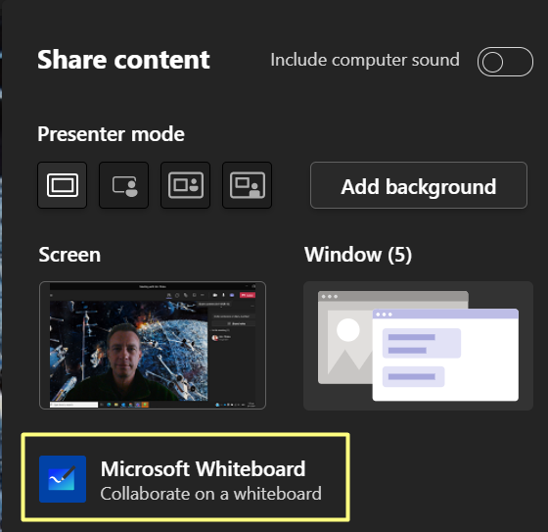Click the Microsoft Whiteboard blue pen icon
The image size is (548, 532).
(63, 479)
